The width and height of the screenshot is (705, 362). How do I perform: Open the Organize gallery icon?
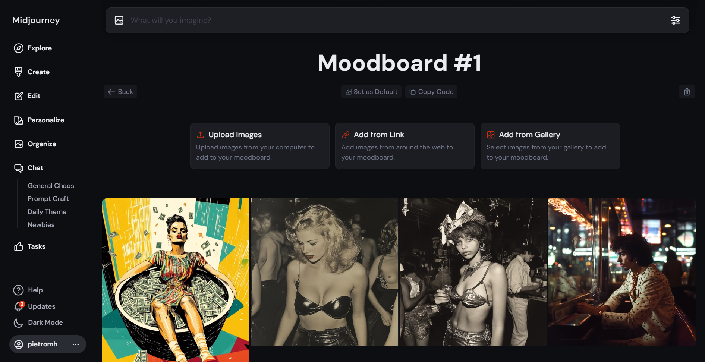(x=19, y=144)
